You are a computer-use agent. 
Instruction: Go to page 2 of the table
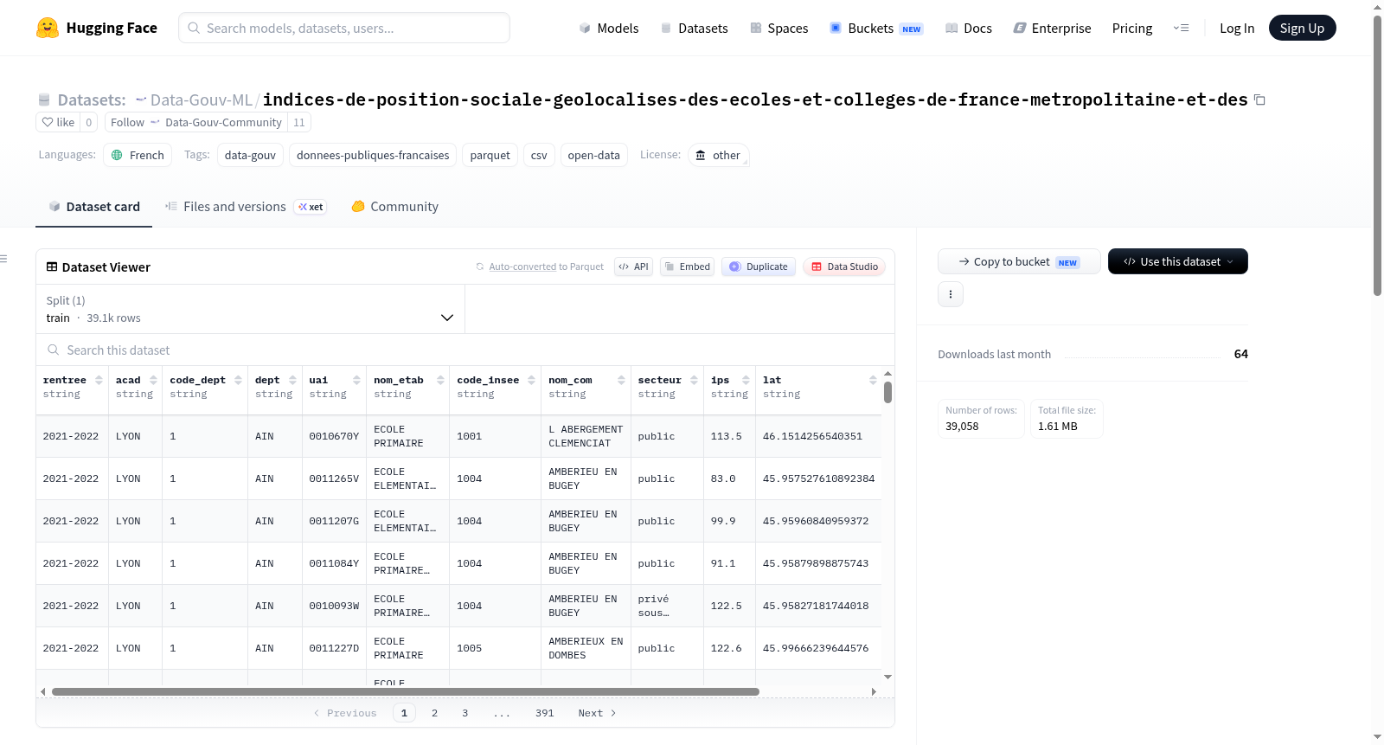434,713
